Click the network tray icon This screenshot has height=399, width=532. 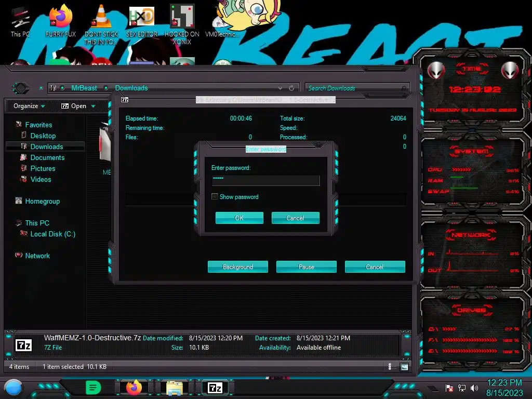point(462,388)
